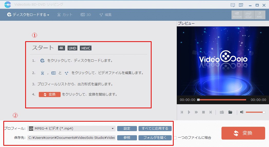The width and height of the screenshot is (269, 147).
Task: Click the 変換 button in step 4
Action: click(x=50, y=94)
